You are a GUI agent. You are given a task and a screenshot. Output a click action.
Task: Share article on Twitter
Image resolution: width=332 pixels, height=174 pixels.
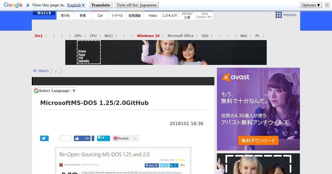click(x=44, y=138)
